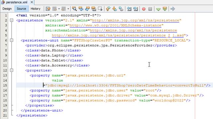The height and width of the screenshot is (119, 213).
Task: Click the word "value" on line 14
Action: (57, 80)
